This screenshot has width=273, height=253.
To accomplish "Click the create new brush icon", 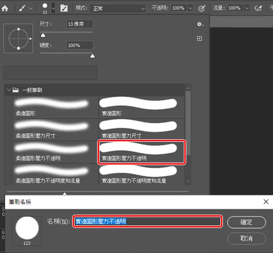I will tap(200, 38).
